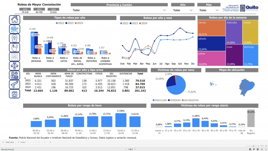Open the 1.Robos page selector
Viewport: 268px width, 151px height.
pos(26,142)
